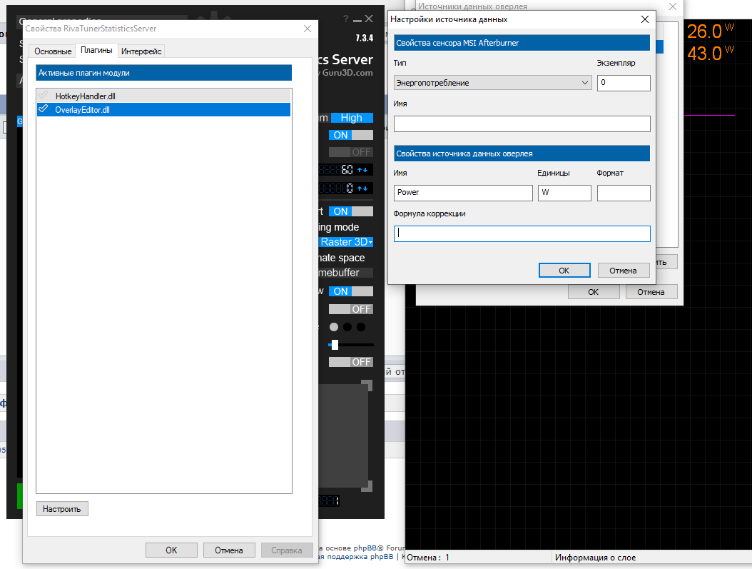Click the Единицы field containing W
Viewport: 752px width, 569px height.
564,192
